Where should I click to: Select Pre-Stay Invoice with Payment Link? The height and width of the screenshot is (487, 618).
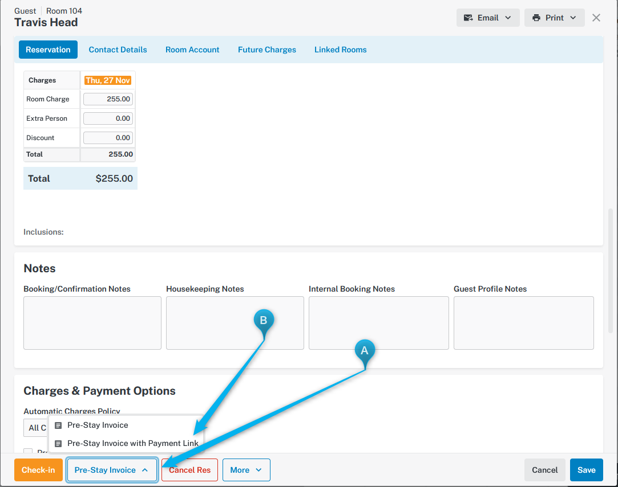[x=132, y=444]
